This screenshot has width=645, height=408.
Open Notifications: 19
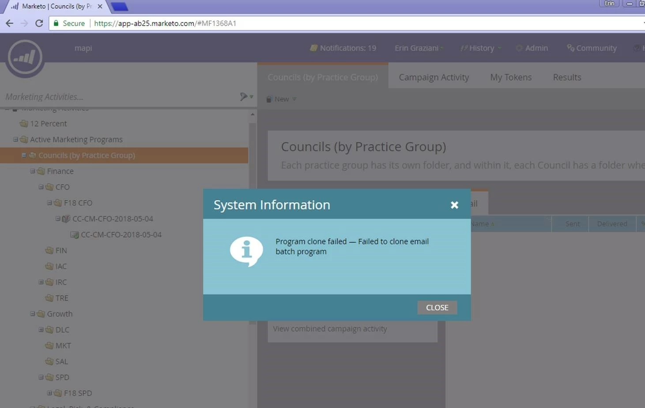pyautogui.click(x=343, y=48)
